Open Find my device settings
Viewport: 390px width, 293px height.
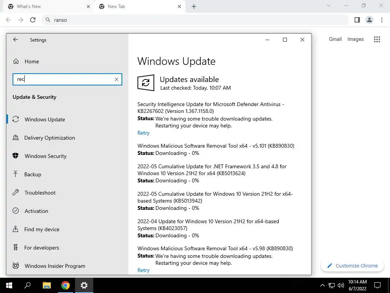coord(67,229)
